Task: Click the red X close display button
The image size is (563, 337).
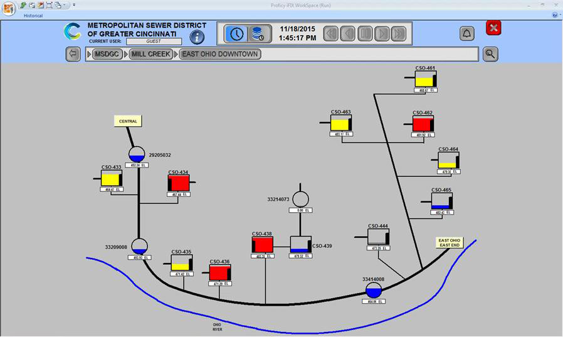Action: pos(493,28)
